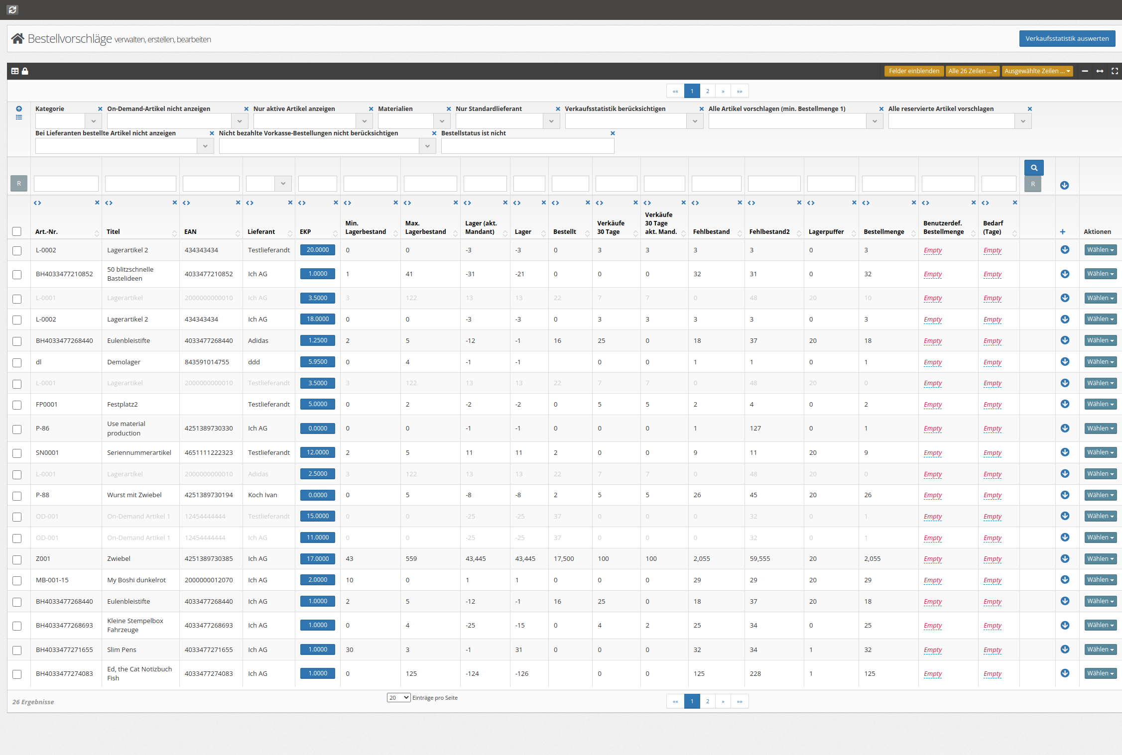This screenshot has width=1122, height=755.
Task: Click the plus icon near the Aktionen header
Action: [1062, 231]
